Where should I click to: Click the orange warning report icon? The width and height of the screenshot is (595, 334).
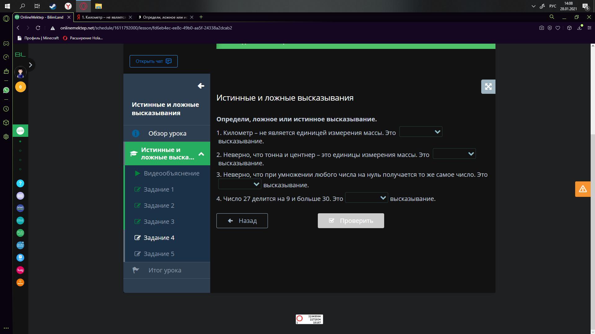click(x=583, y=189)
